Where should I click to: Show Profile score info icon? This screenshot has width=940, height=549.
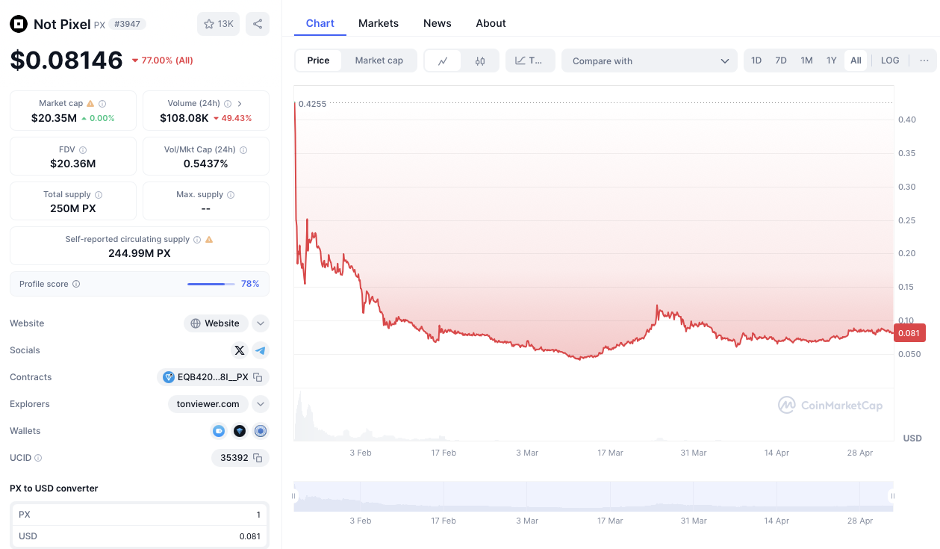click(76, 285)
